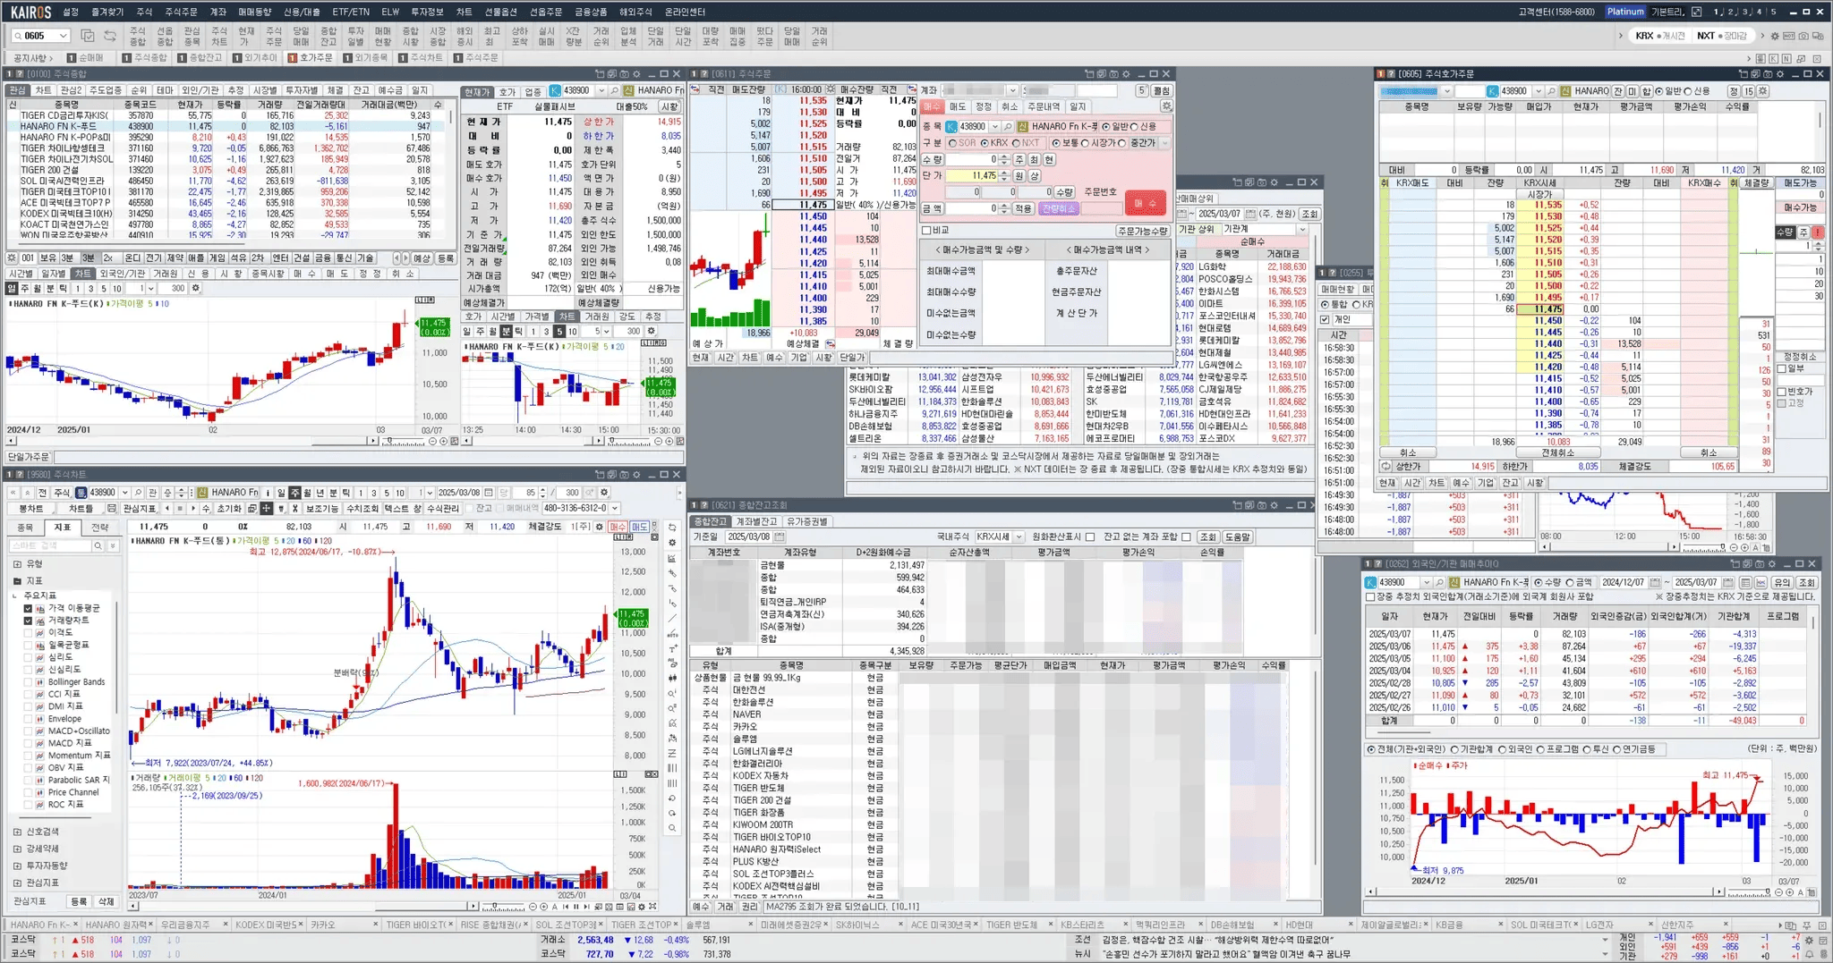Click the 초기화 button in the chart toolbar
The height and width of the screenshot is (963, 1833).
[x=229, y=508]
